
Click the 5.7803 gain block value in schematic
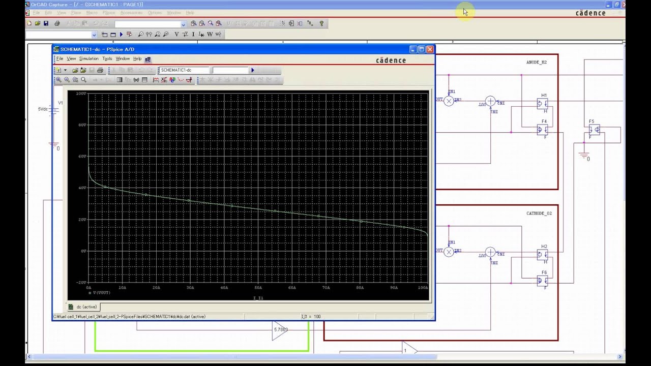pyautogui.click(x=281, y=330)
